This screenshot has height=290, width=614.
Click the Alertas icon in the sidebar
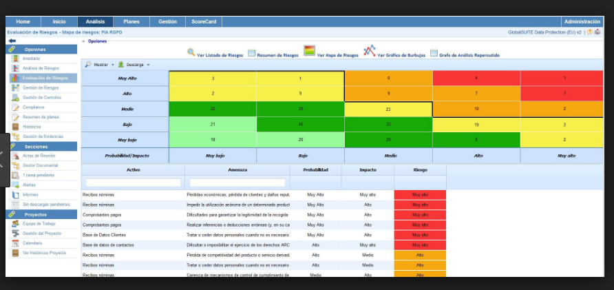click(x=15, y=185)
